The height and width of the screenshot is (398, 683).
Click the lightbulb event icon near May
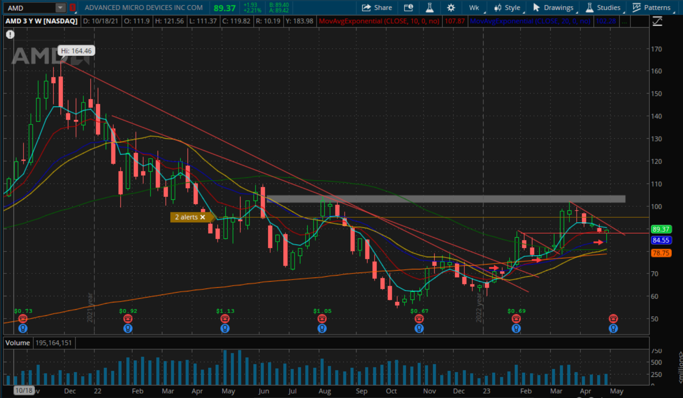[613, 328]
